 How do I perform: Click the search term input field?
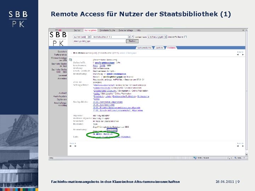[99, 41]
